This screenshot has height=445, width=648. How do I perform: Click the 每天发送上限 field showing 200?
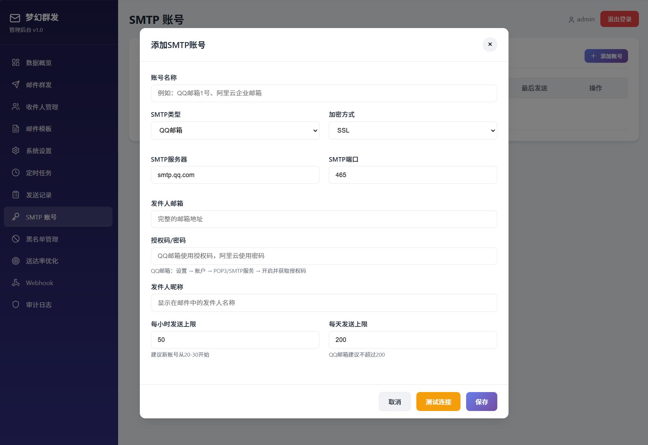[x=413, y=340]
